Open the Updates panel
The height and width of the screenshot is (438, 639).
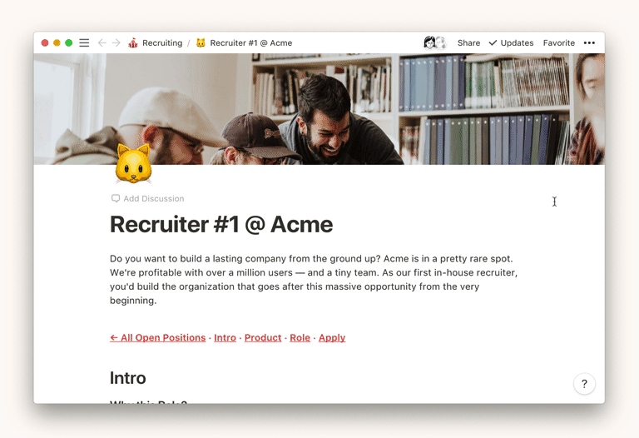pyautogui.click(x=511, y=42)
